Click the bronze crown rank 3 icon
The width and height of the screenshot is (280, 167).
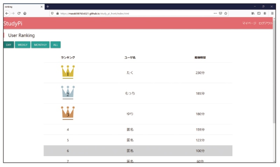pyautogui.click(x=68, y=113)
